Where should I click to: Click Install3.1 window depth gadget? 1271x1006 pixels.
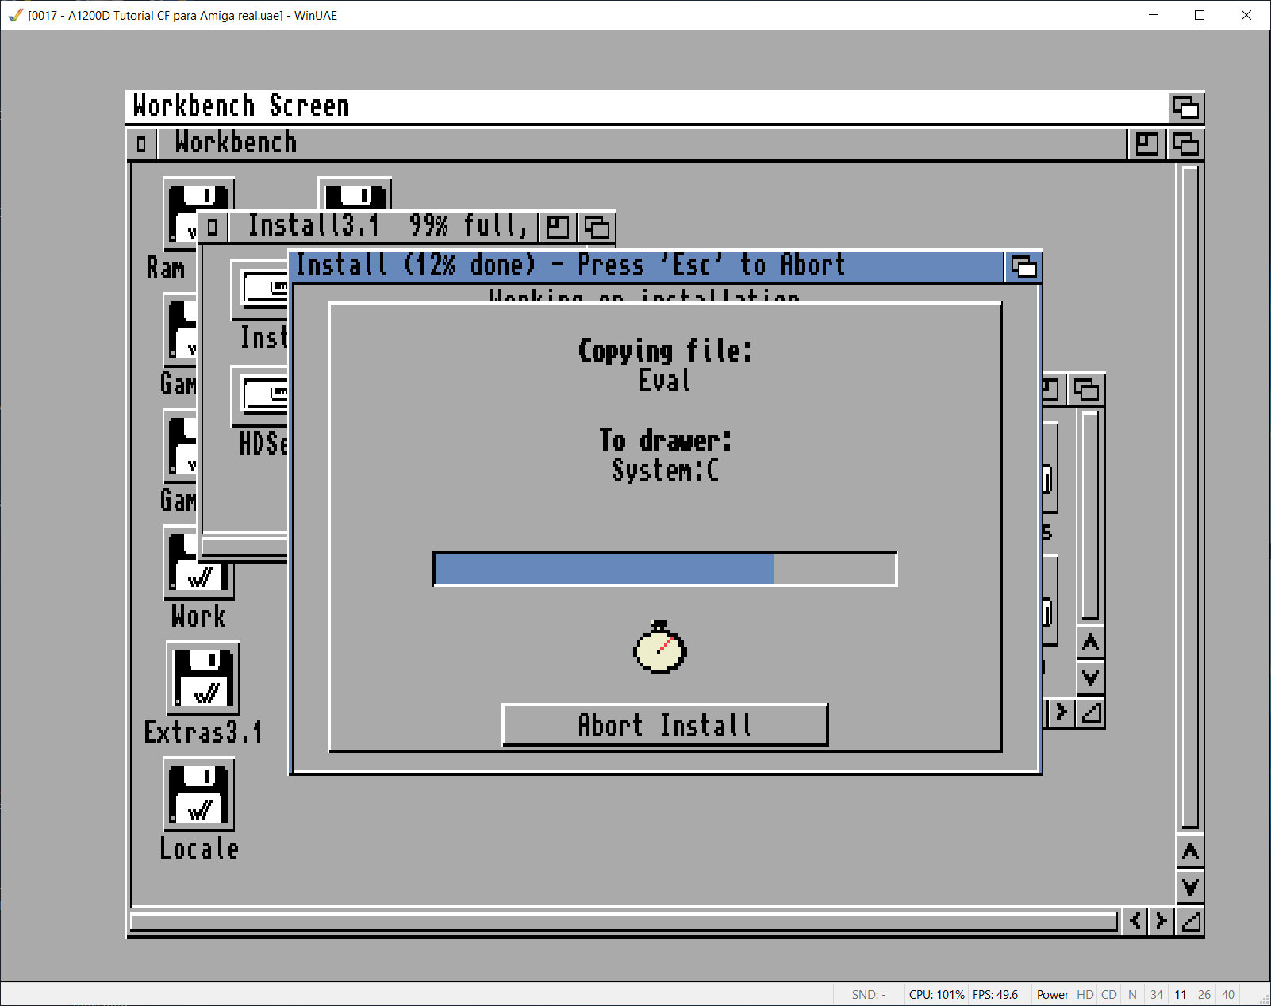click(597, 227)
